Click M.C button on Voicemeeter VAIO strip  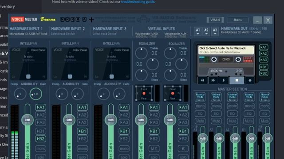154,148
